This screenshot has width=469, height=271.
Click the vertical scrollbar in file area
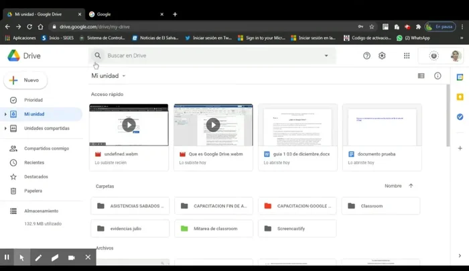coord(448,115)
